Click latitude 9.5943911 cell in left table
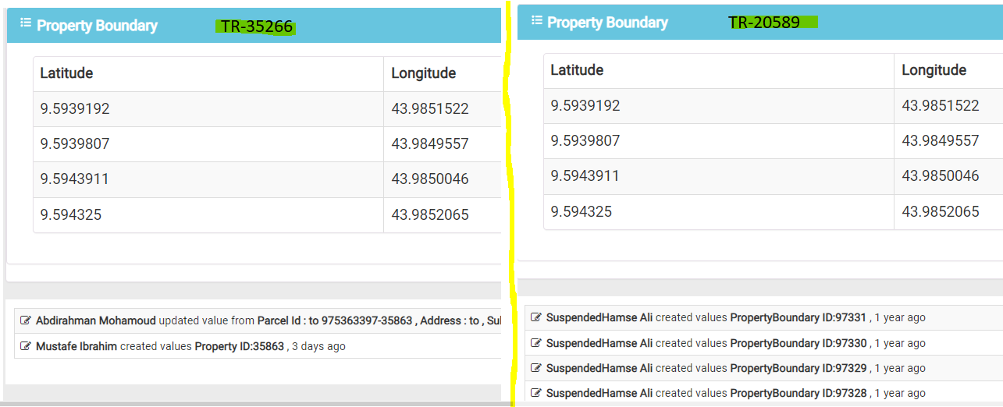 tap(208, 179)
